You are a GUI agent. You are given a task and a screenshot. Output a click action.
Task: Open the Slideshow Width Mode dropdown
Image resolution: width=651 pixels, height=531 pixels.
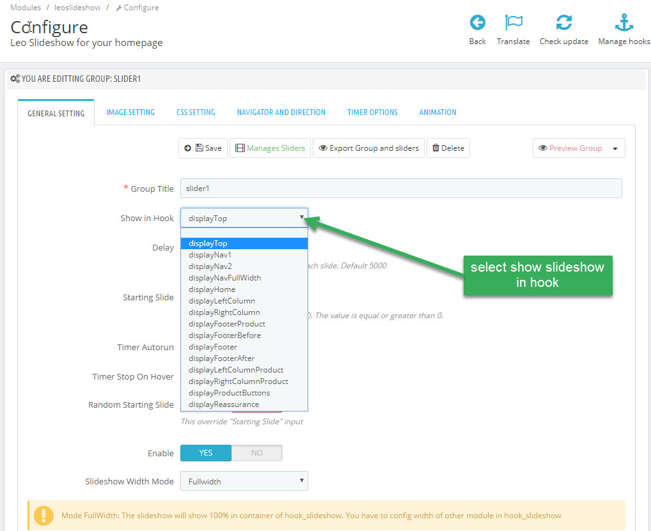point(244,481)
